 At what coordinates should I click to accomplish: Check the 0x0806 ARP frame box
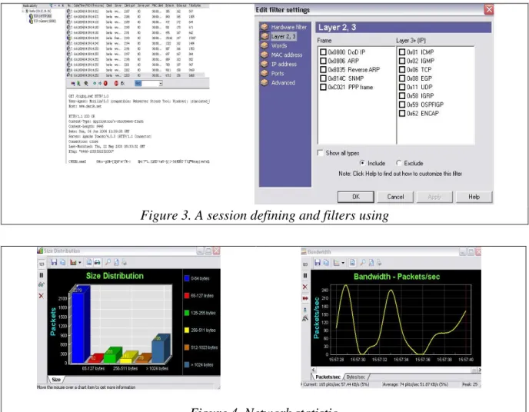(323, 61)
